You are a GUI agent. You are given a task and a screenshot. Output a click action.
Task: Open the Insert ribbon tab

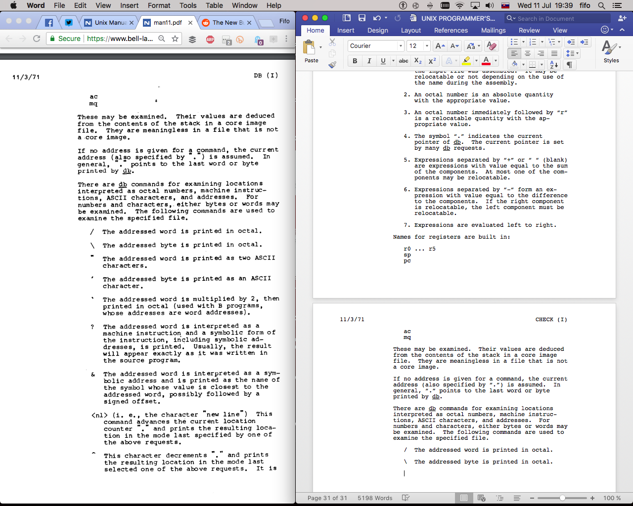pos(346,30)
